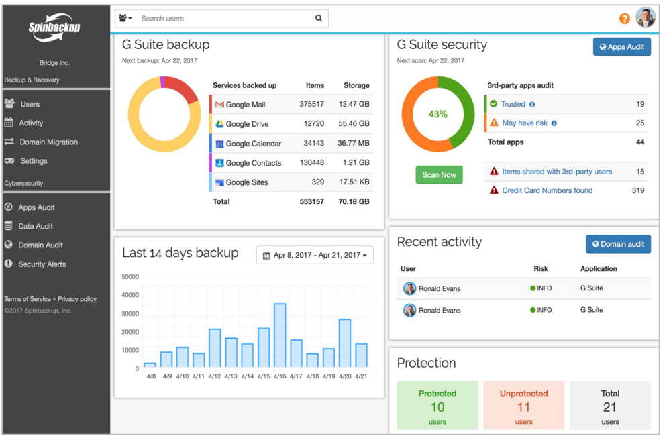Click total storage value 70.18 GB
This screenshot has height=446, width=671.
pyautogui.click(x=354, y=201)
